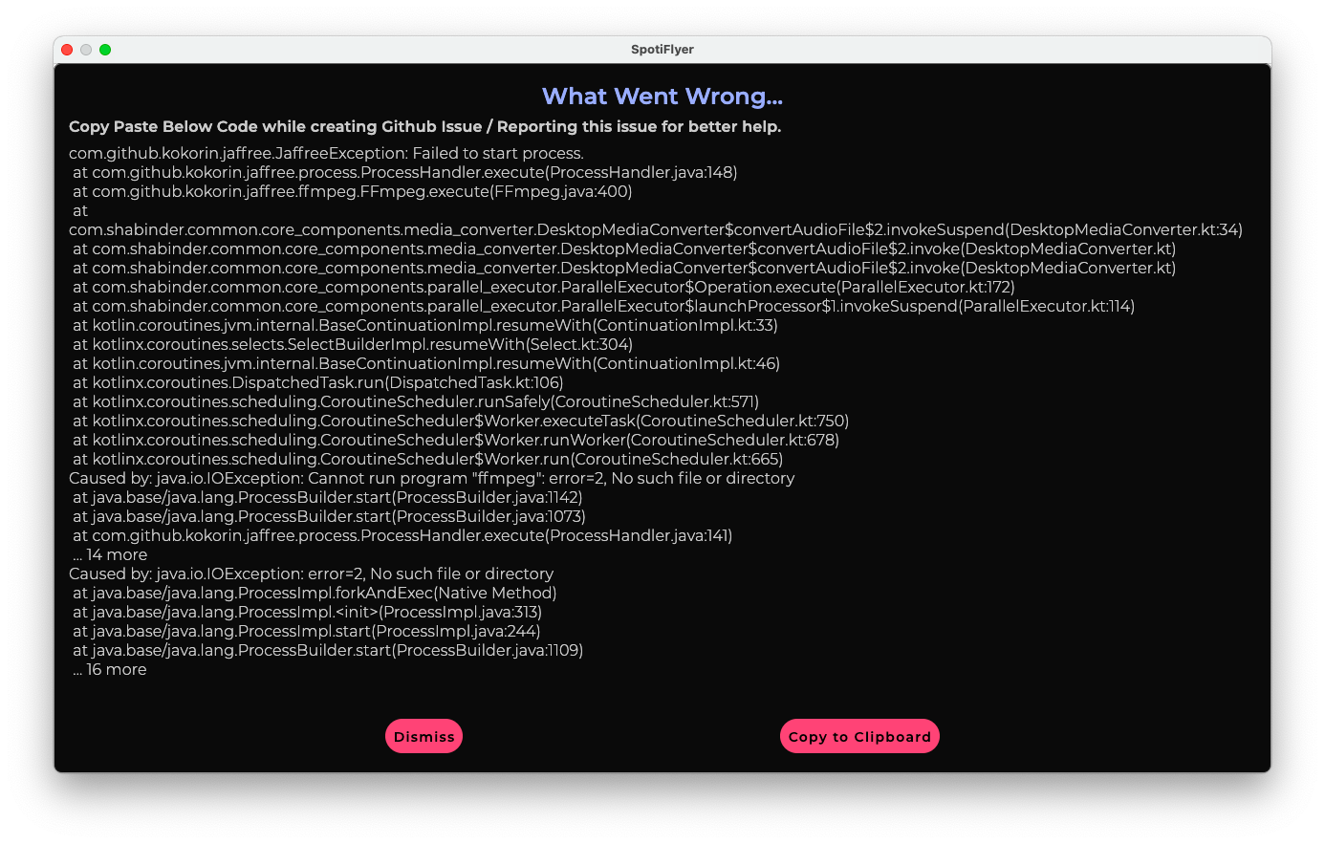This screenshot has height=844, width=1325.
Task: Dismiss the error dialog
Action: (424, 736)
